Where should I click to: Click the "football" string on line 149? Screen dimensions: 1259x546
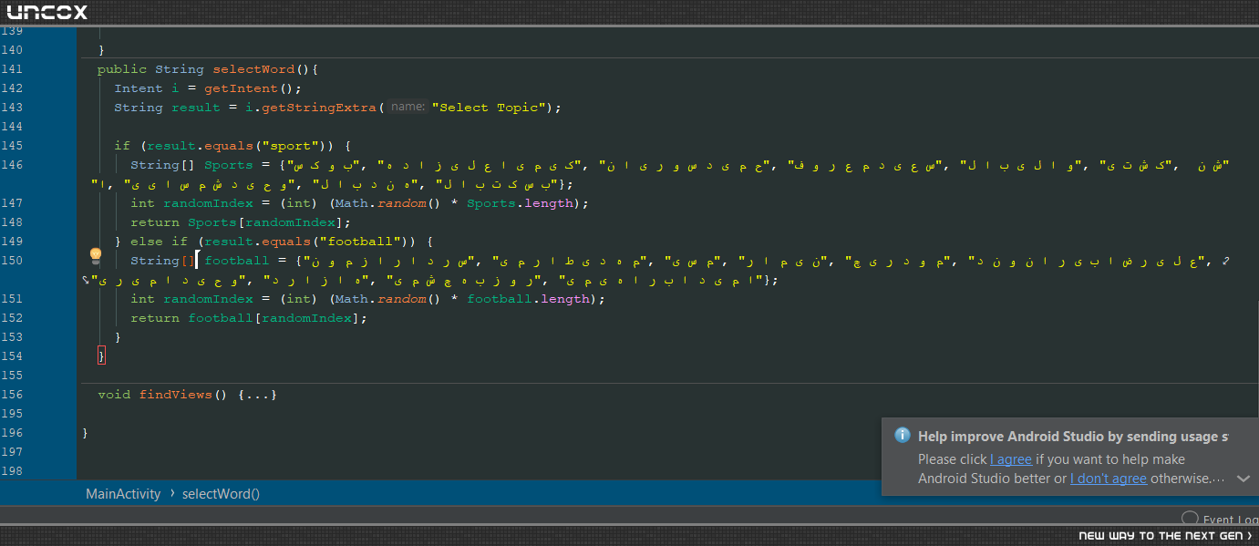coord(364,242)
